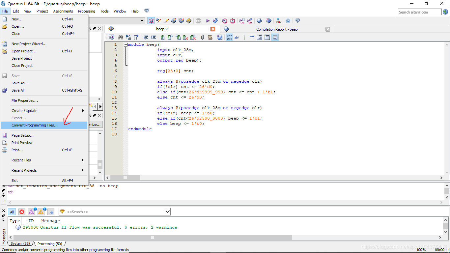Select Convert Programming Files menu entry

coord(44,125)
